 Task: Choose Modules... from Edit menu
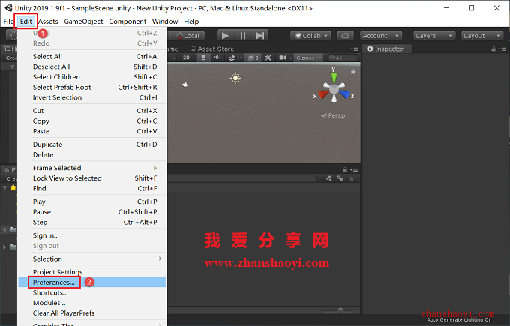92,303
